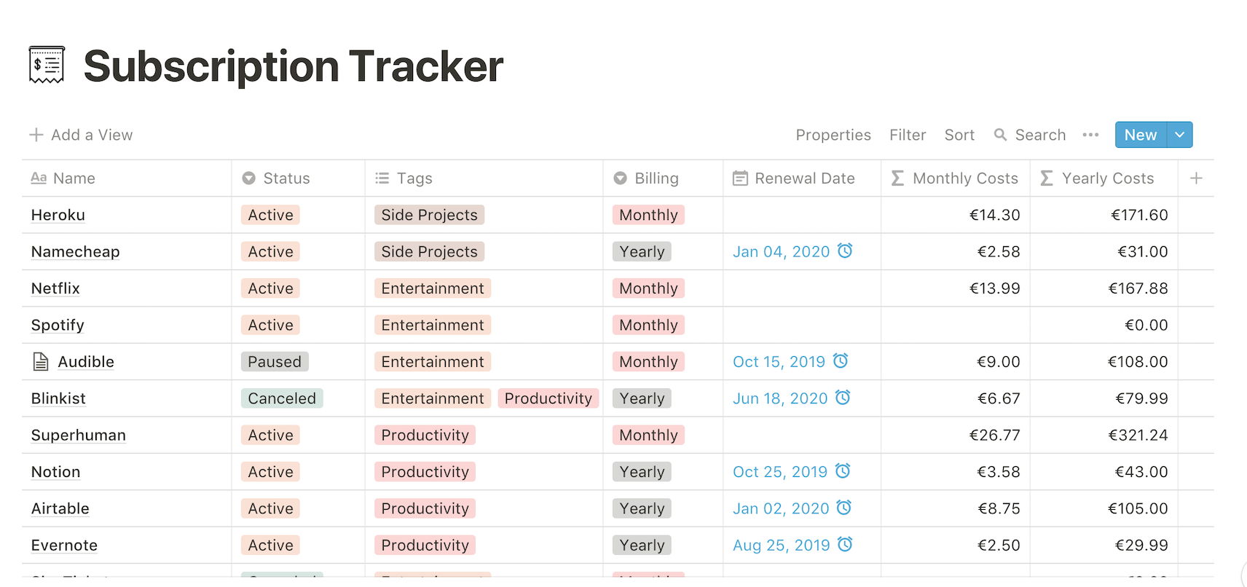Screen dimensions: 1247x587
Task: Click the clock reminder icon beside Jan 04, 2020
Action: click(845, 251)
